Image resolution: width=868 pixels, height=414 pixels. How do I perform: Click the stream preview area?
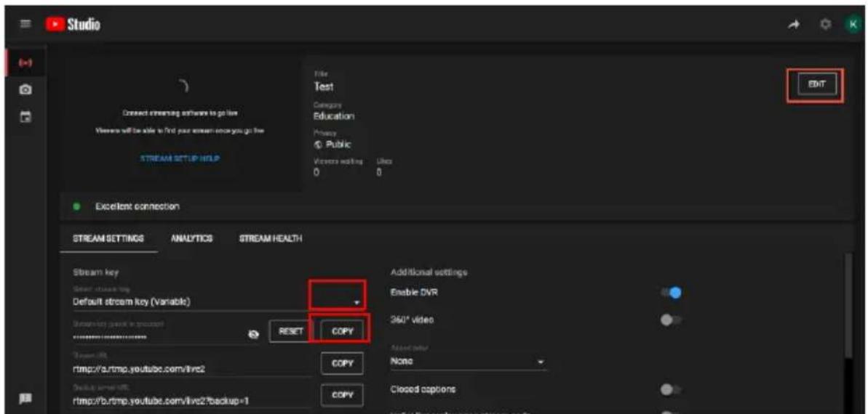(180, 123)
